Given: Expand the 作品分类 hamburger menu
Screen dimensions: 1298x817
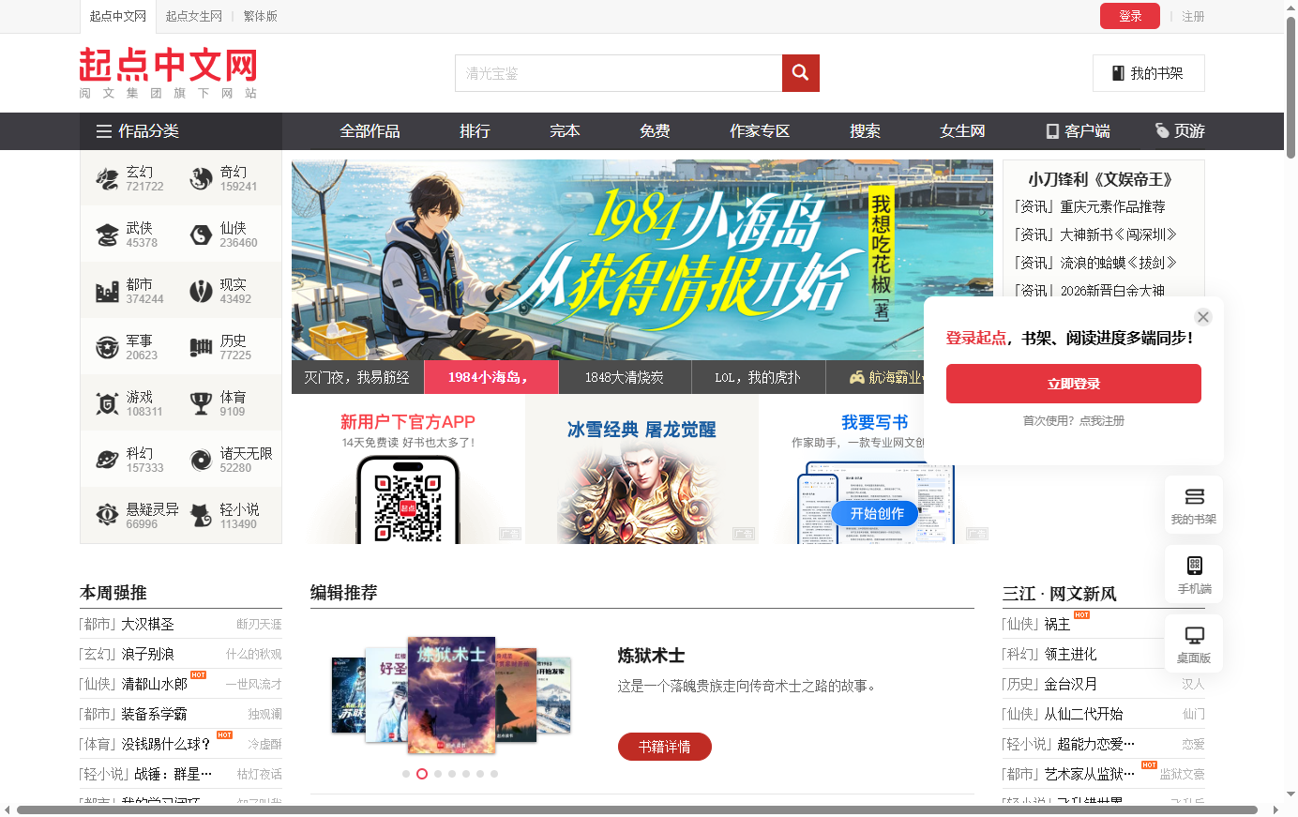Looking at the screenshot, I should tap(104, 131).
